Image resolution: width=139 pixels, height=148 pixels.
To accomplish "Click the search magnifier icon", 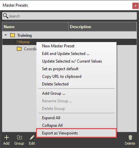I will pos(5,16).
